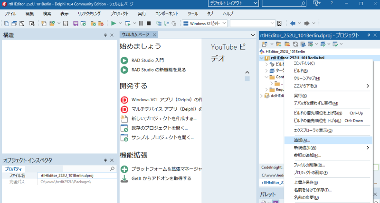The width and height of the screenshot is (380, 203).
Task: Click the Add file to project icon
Action: pyautogui.click(x=93, y=23)
